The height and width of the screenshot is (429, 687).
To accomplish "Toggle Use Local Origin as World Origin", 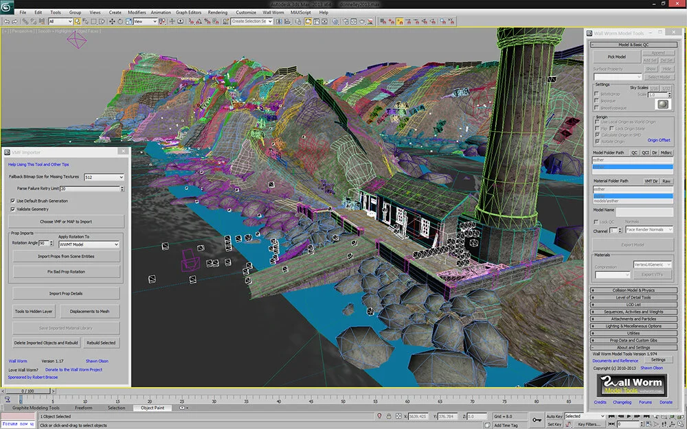I will point(597,122).
